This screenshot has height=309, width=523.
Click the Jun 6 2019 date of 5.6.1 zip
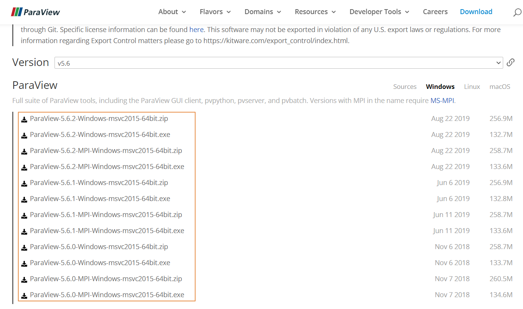click(453, 183)
